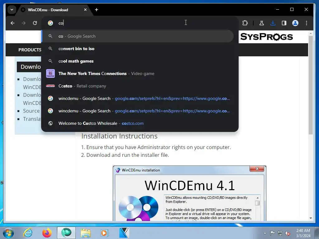Click the page scrollbar up arrow
The width and height of the screenshot is (319, 239).
pyautogui.click(x=311, y=33)
